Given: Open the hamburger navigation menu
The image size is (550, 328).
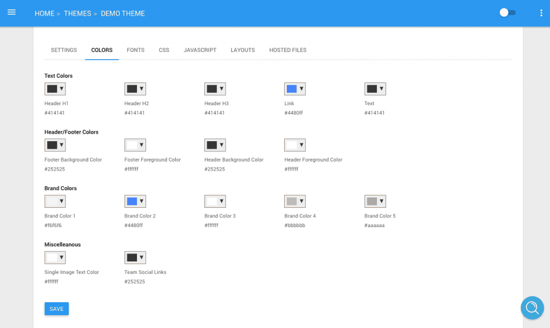Looking at the screenshot, I should [12, 13].
